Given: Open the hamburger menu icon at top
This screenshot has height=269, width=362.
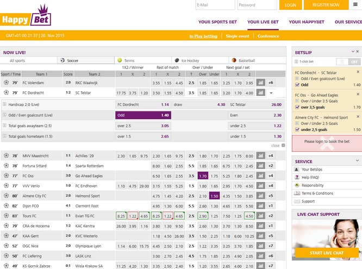Looking at the screenshot, I should pyautogui.click(x=355, y=4).
